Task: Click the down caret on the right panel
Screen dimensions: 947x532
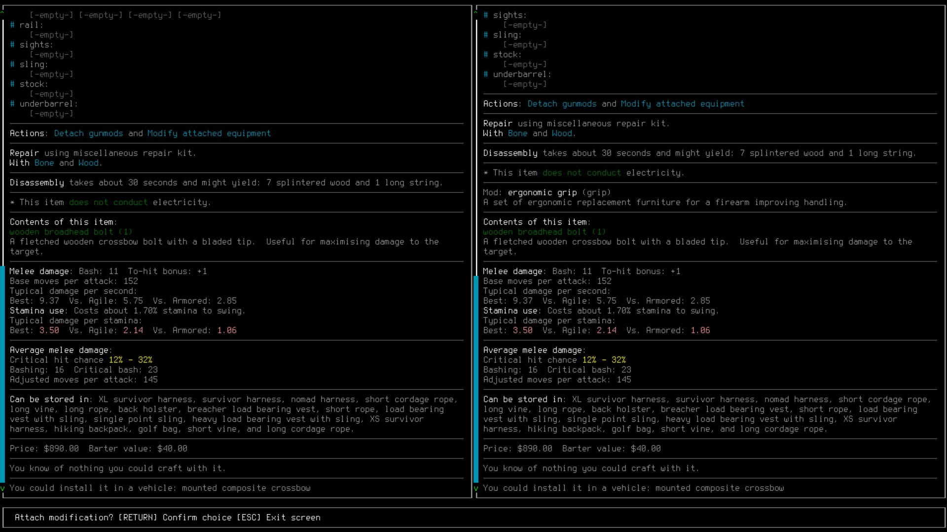Action: [476, 488]
